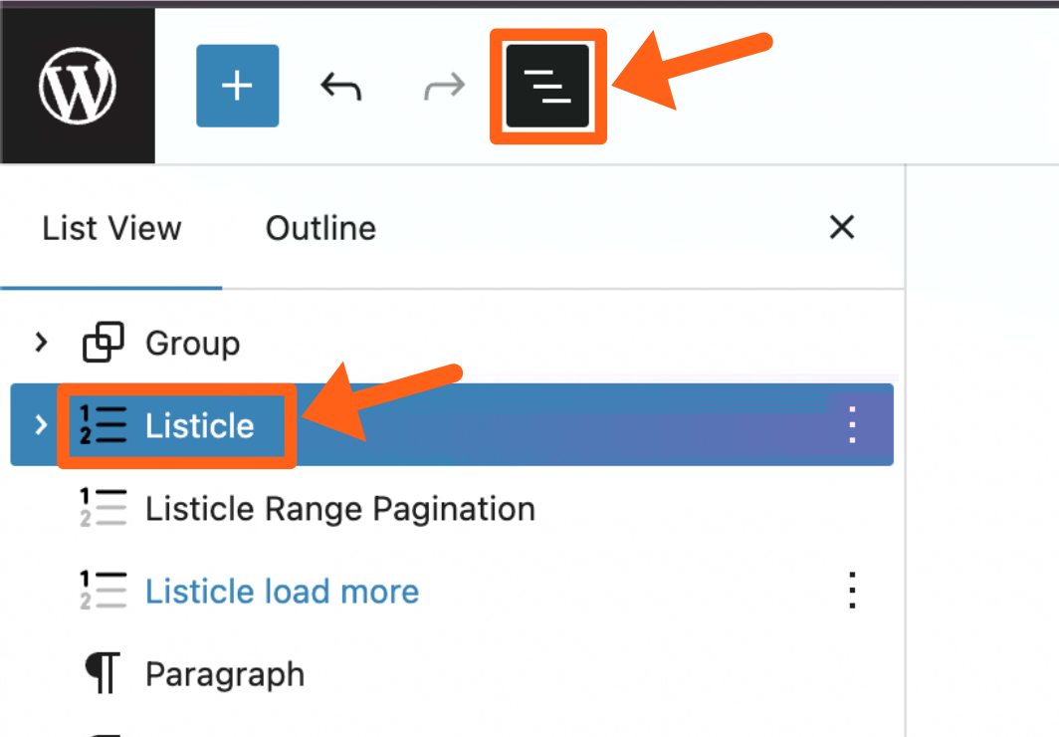
Task: Select the Paragraph block label
Action: 225,674
